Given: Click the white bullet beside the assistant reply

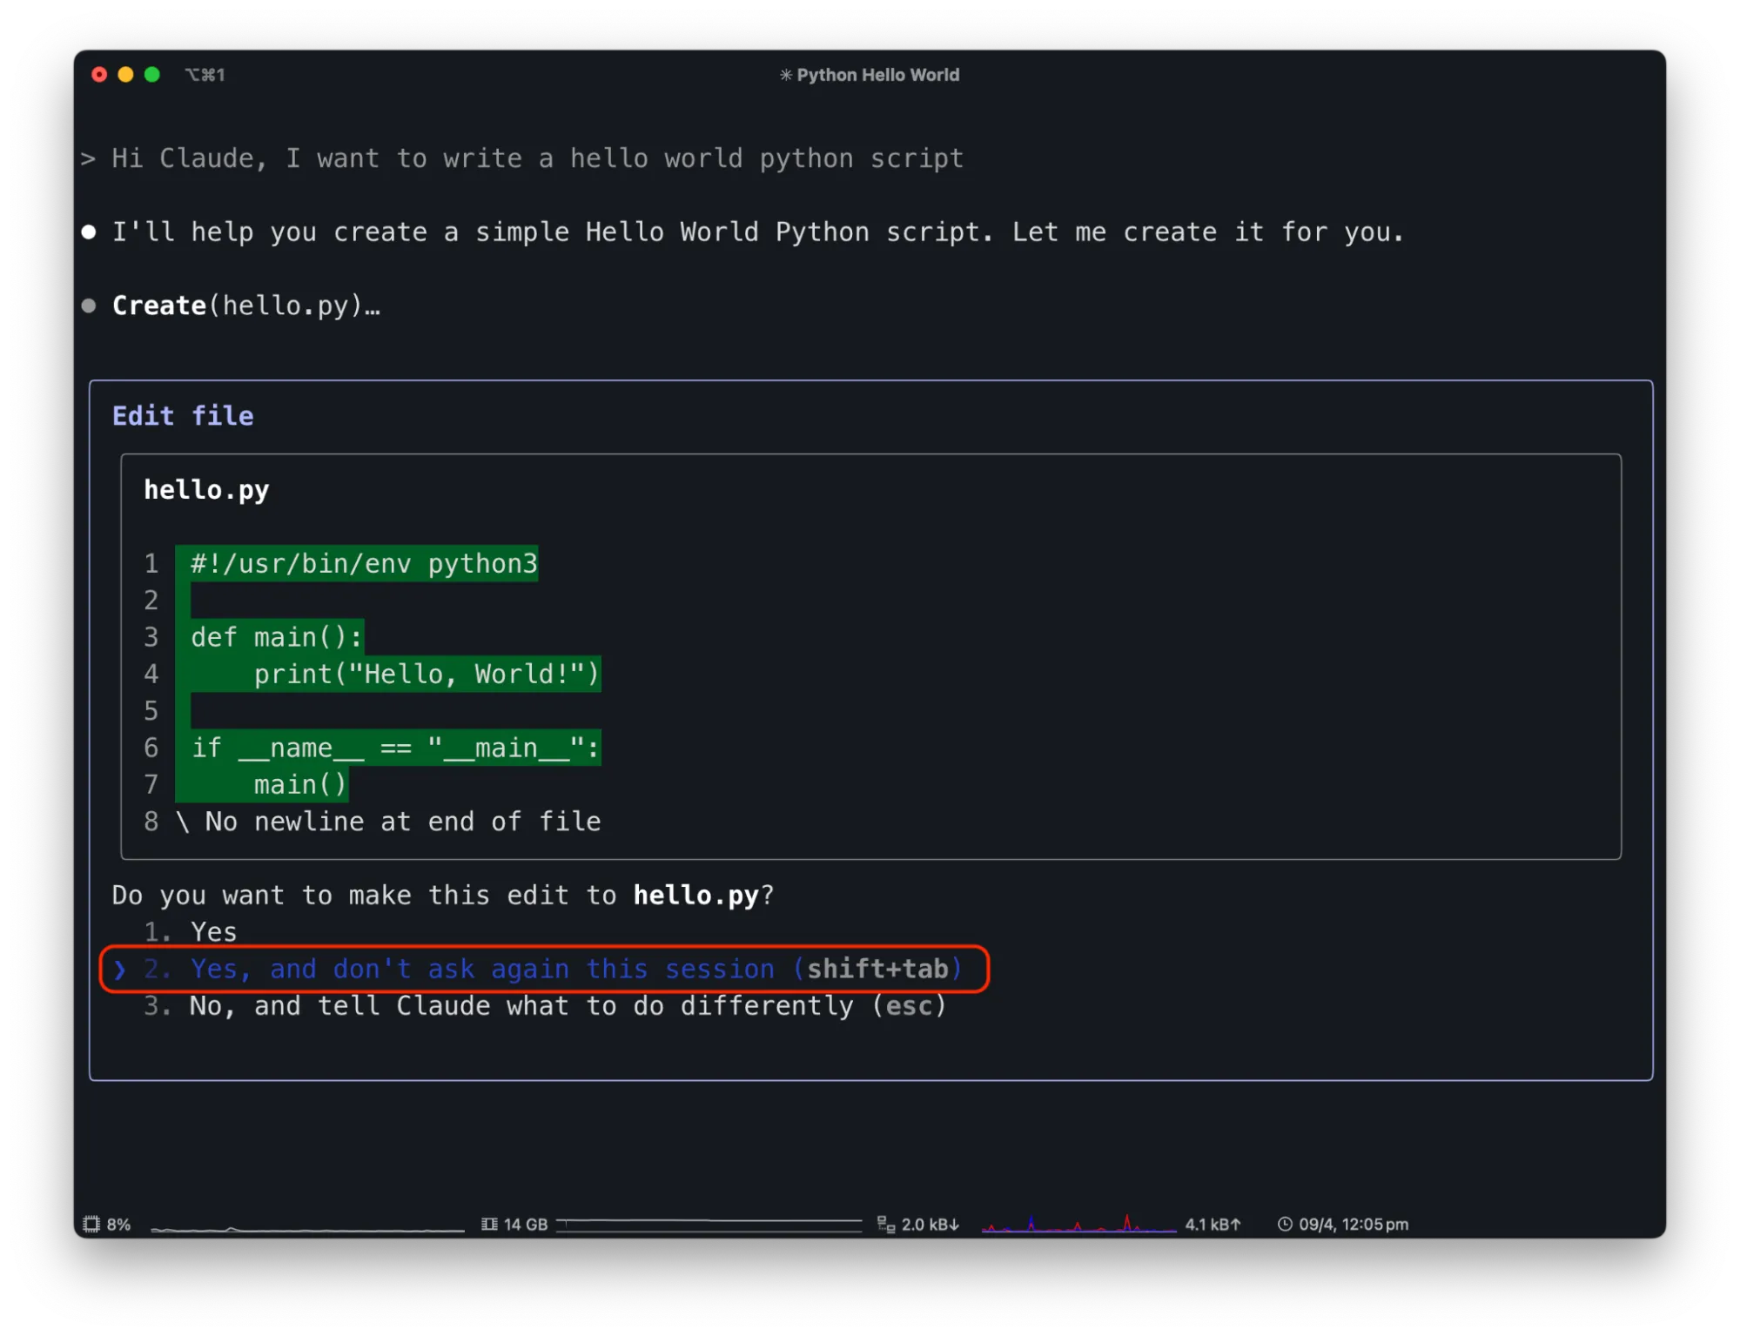Looking at the screenshot, I should click(x=89, y=232).
